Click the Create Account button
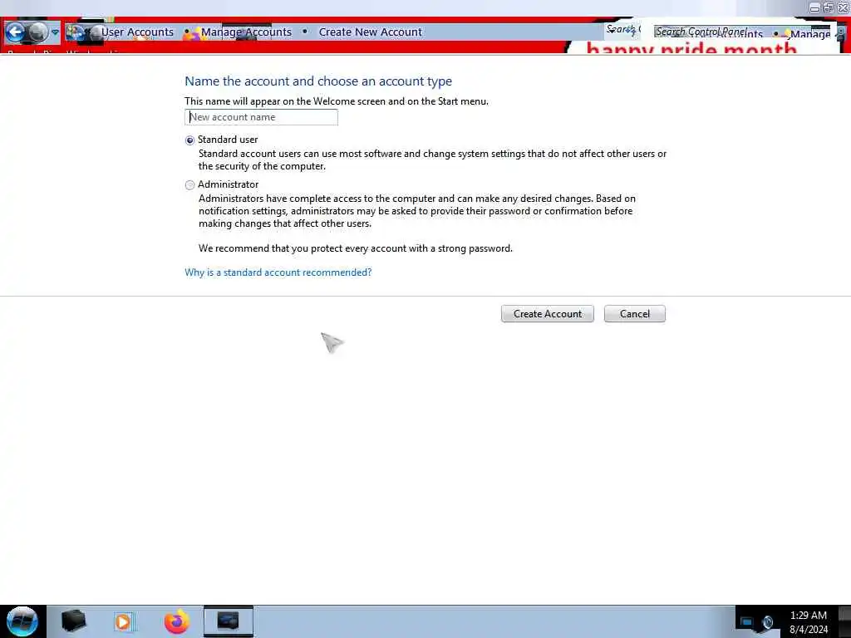 click(547, 313)
